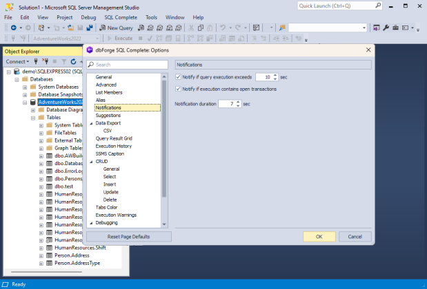The height and width of the screenshot is (289, 427).
Task: Expand the System Databases folder
Action: coord(25,87)
